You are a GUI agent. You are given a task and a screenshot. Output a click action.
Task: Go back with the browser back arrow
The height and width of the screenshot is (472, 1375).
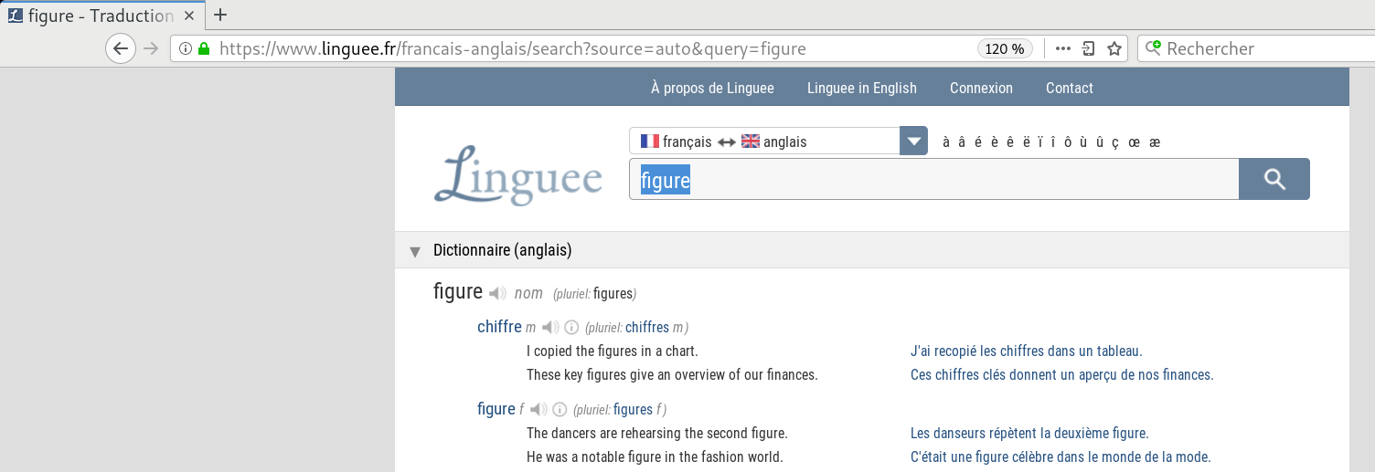(121, 48)
